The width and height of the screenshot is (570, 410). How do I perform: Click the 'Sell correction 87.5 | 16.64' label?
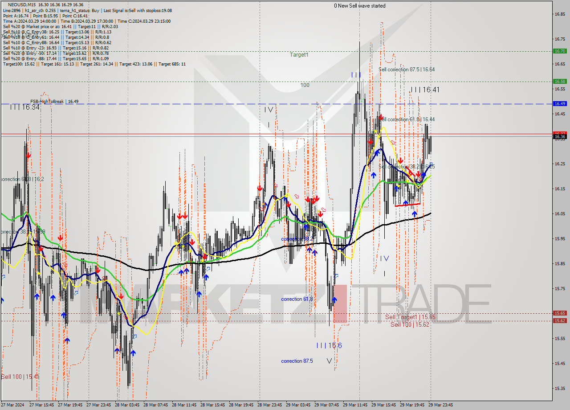tap(407, 70)
